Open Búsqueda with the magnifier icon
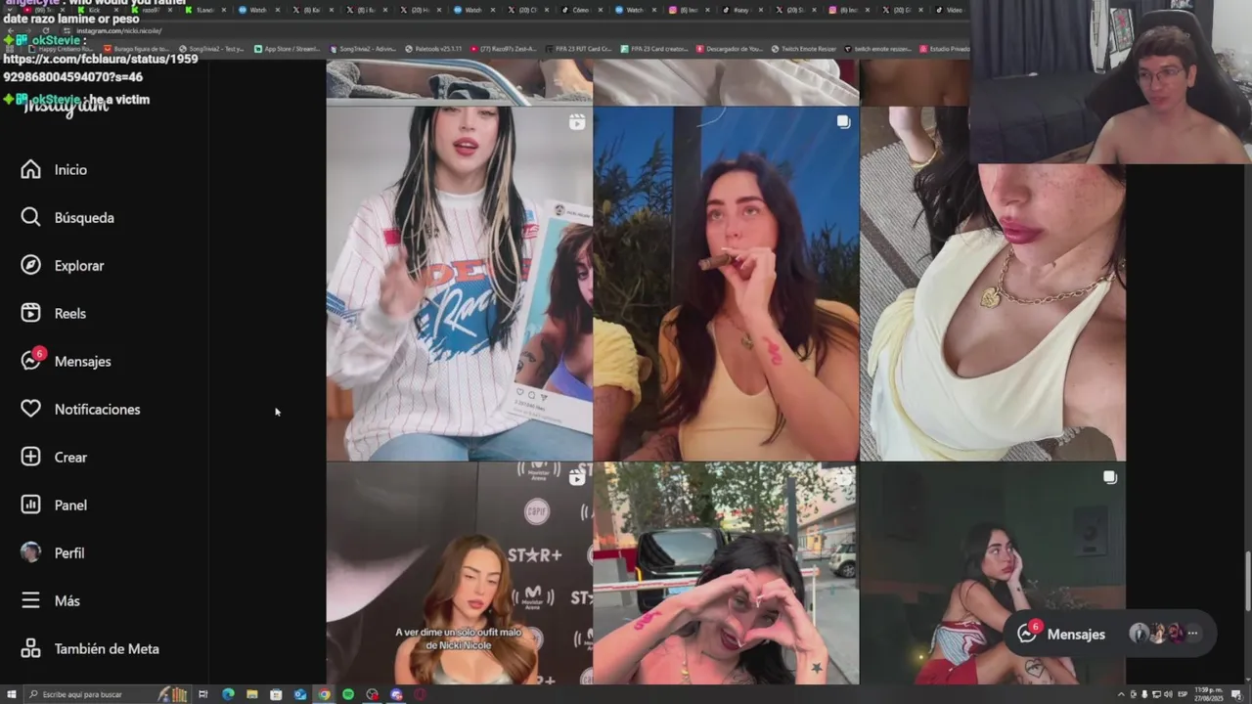Viewport: 1252px width, 704px height. (30, 217)
